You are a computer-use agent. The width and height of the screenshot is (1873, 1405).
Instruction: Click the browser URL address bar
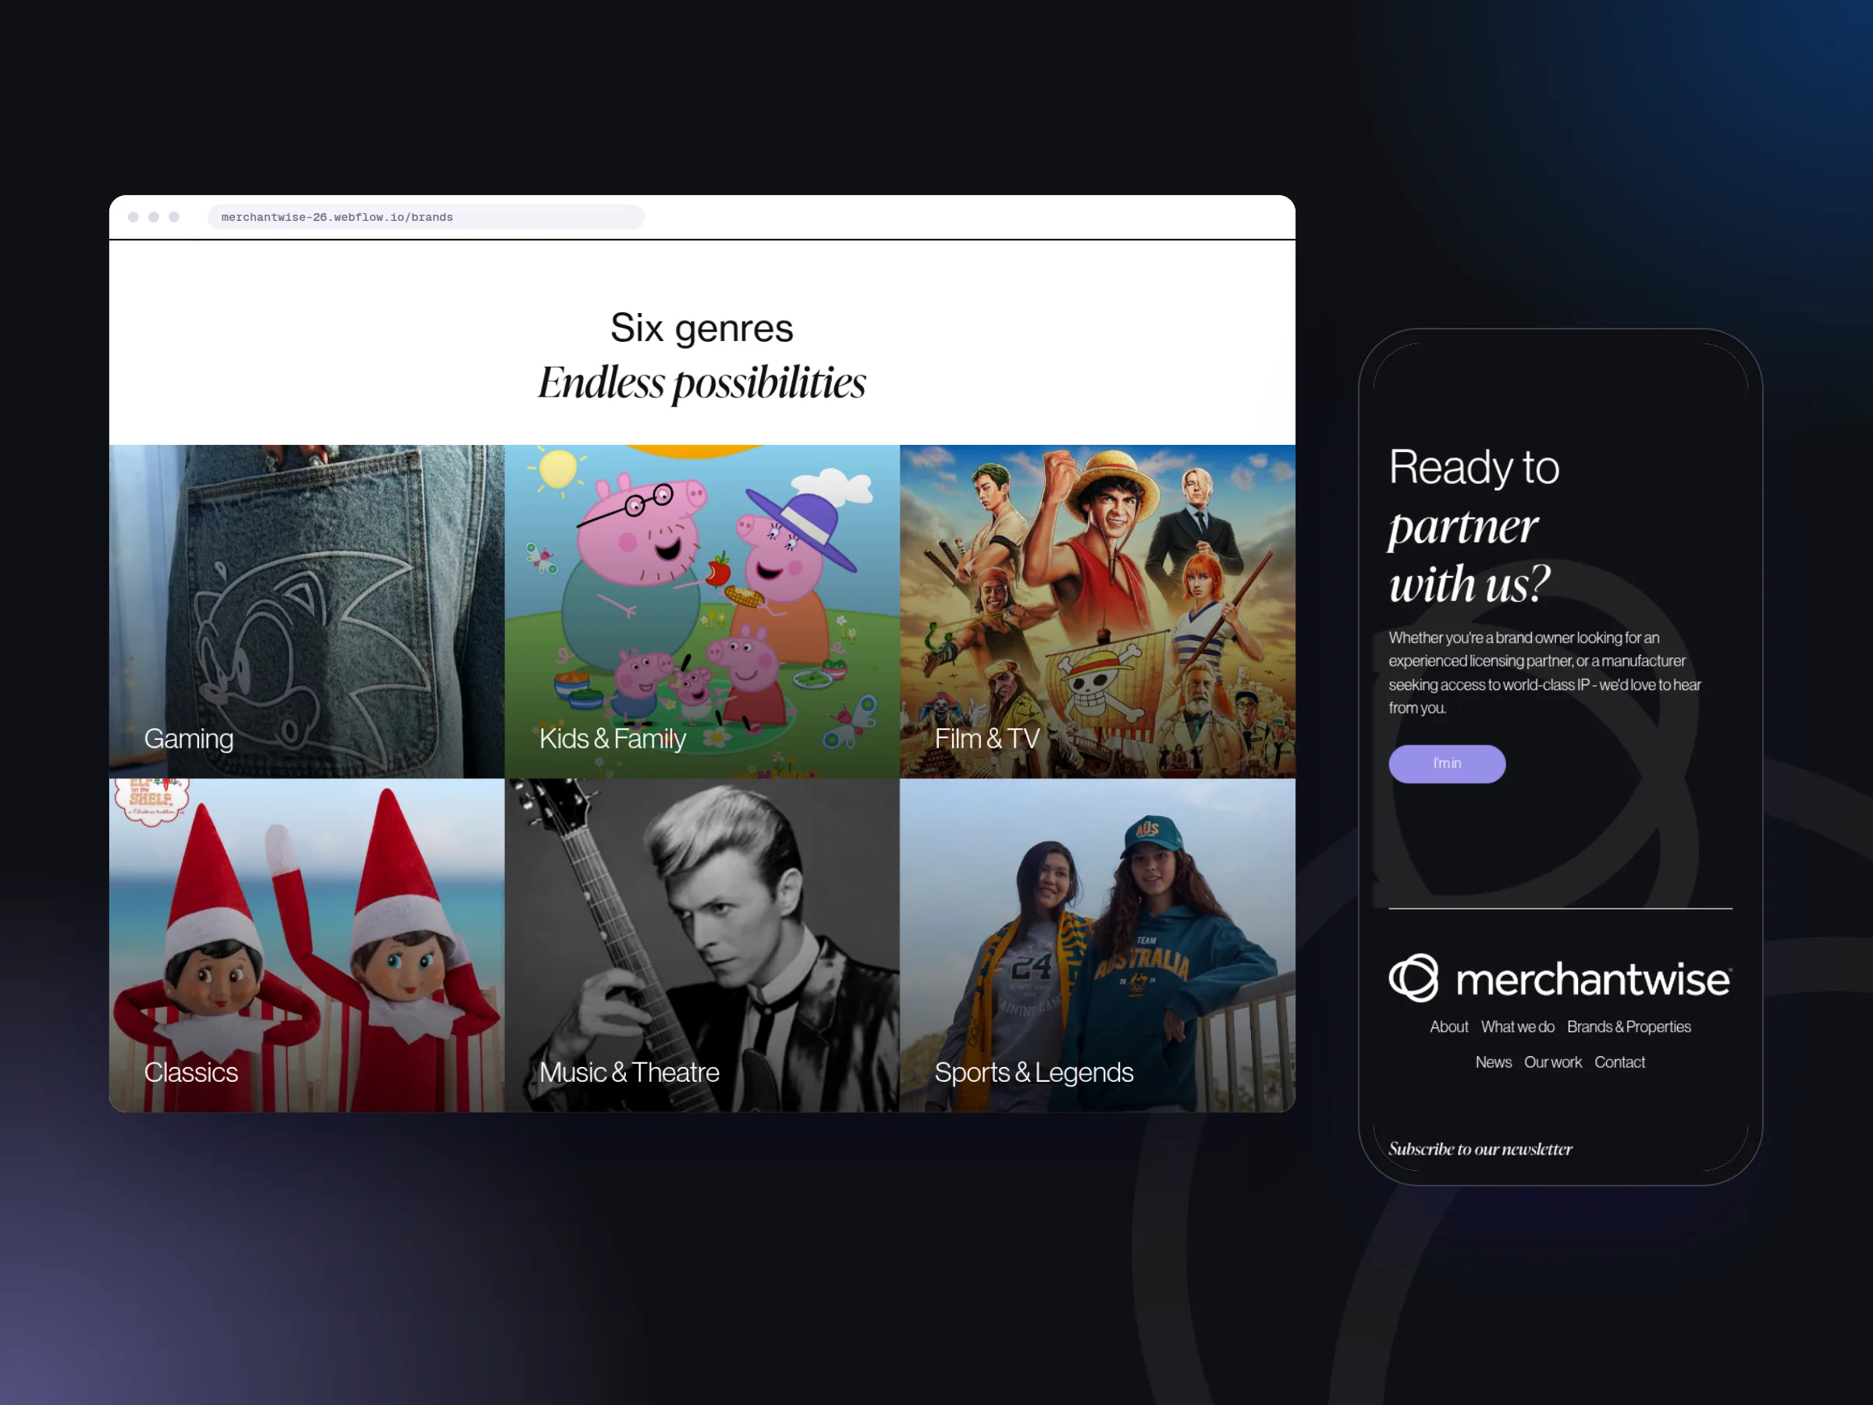[x=426, y=217]
